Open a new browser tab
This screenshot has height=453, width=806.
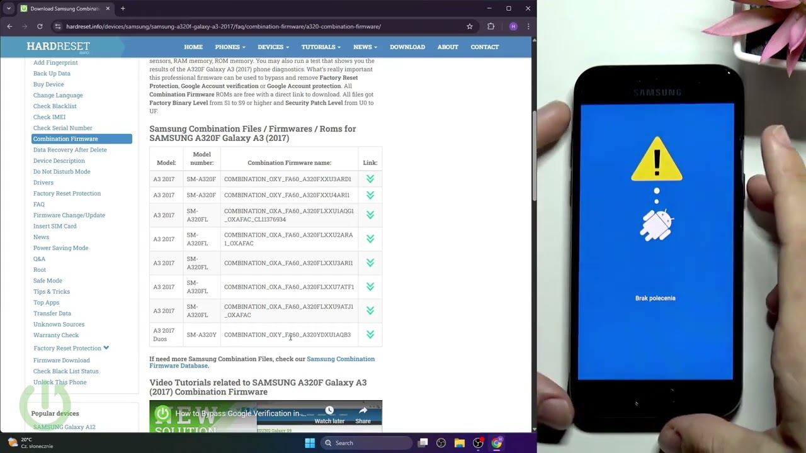tap(123, 9)
